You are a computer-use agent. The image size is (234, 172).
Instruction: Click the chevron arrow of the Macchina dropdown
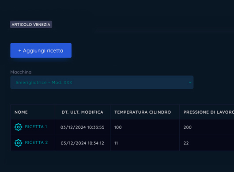pyautogui.click(x=190, y=83)
